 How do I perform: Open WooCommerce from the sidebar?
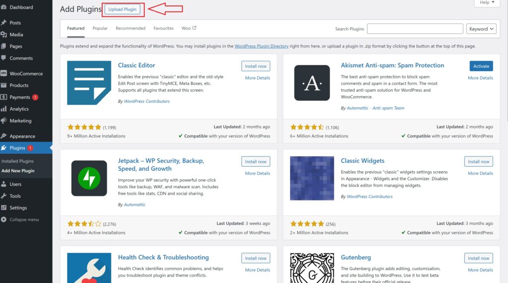[x=26, y=73]
